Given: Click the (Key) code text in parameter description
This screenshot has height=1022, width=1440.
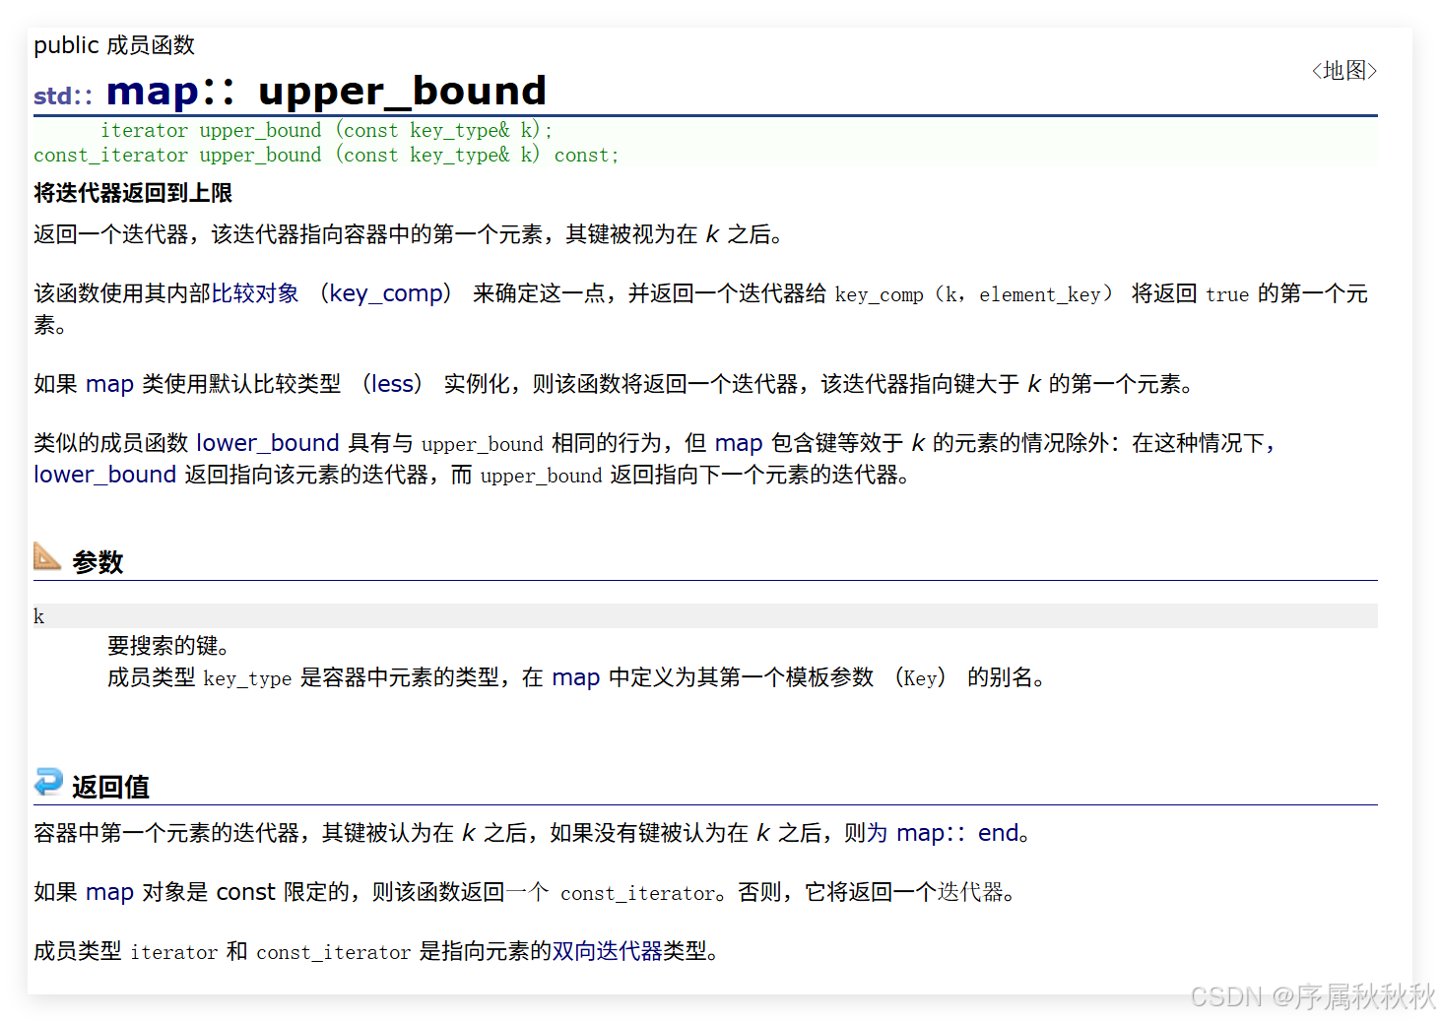Looking at the screenshot, I should [x=920, y=677].
